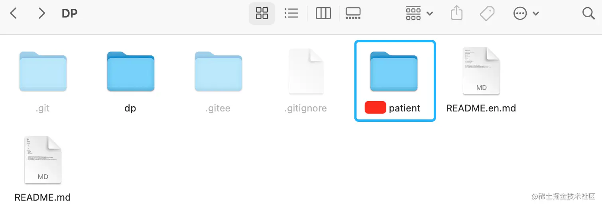Switch to column view

tap(323, 14)
